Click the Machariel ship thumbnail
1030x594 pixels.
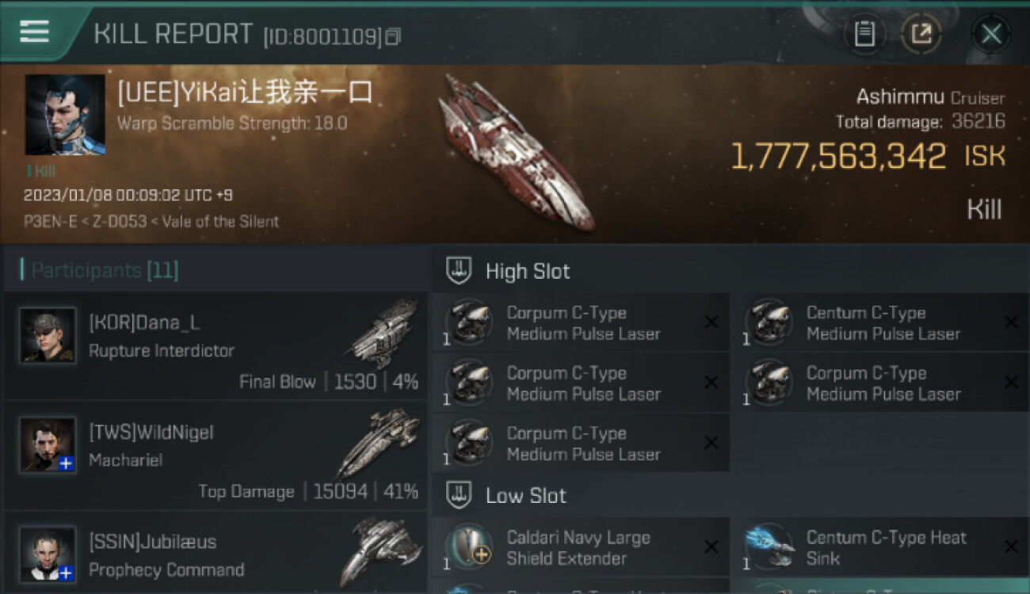pos(379,442)
